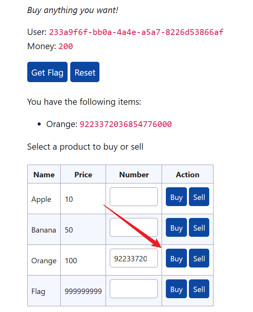The image size is (253, 312).
Task: Sell the Apple product
Action: (x=199, y=197)
